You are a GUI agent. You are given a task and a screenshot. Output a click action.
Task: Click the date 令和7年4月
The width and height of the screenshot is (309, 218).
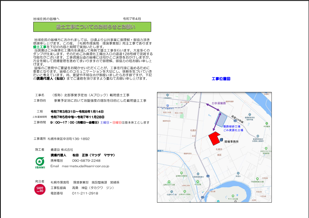(132, 19)
